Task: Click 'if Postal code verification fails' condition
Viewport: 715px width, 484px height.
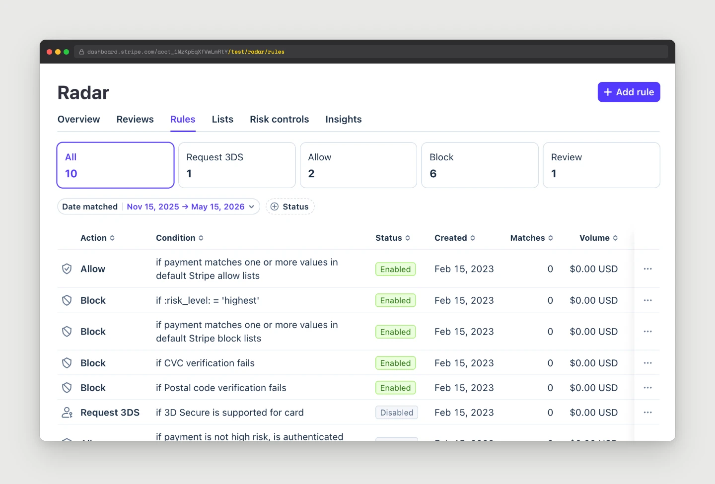Action: pyautogui.click(x=221, y=388)
